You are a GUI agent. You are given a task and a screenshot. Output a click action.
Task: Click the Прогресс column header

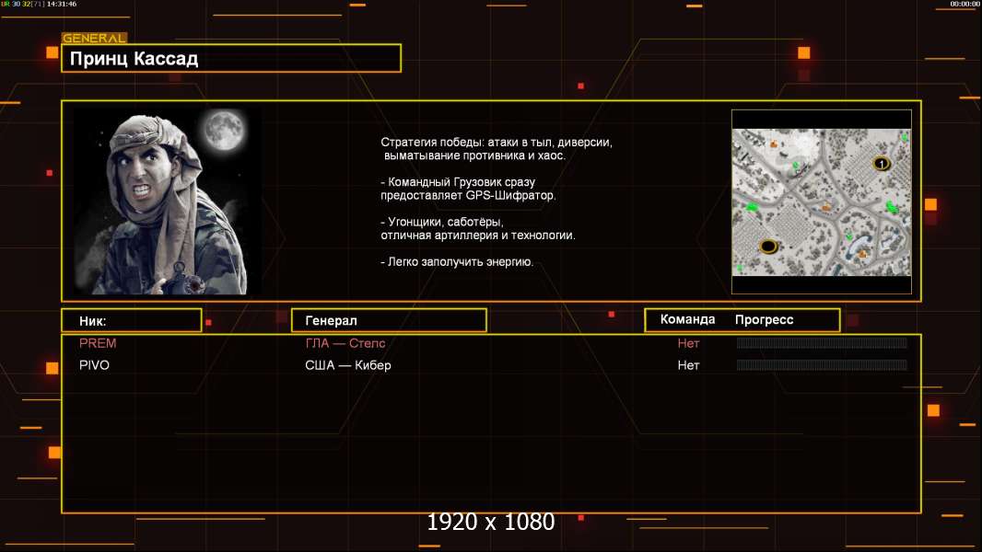click(x=764, y=319)
